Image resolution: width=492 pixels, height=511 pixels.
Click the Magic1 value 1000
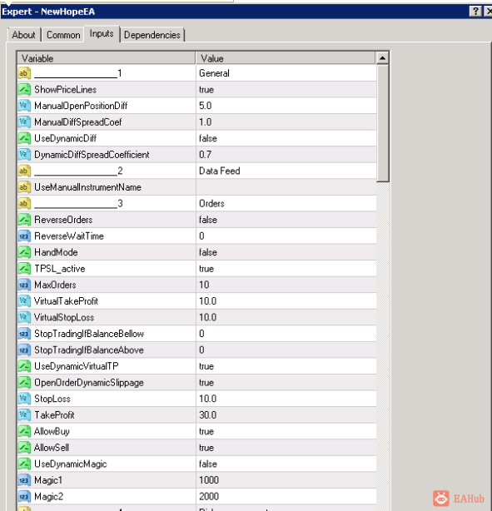(x=209, y=480)
